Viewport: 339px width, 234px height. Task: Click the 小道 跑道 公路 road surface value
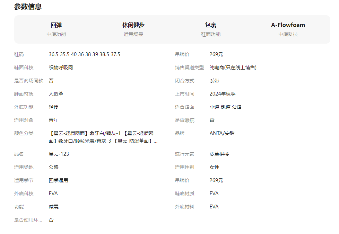pyautogui.click(x=225, y=107)
